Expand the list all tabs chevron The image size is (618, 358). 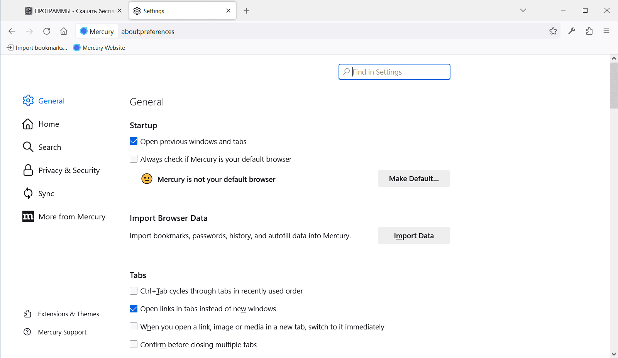(523, 10)
